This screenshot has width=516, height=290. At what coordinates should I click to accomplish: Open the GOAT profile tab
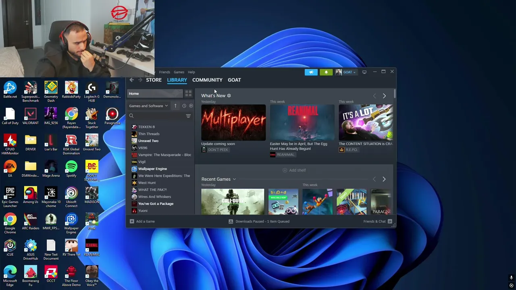click(234, 80)
